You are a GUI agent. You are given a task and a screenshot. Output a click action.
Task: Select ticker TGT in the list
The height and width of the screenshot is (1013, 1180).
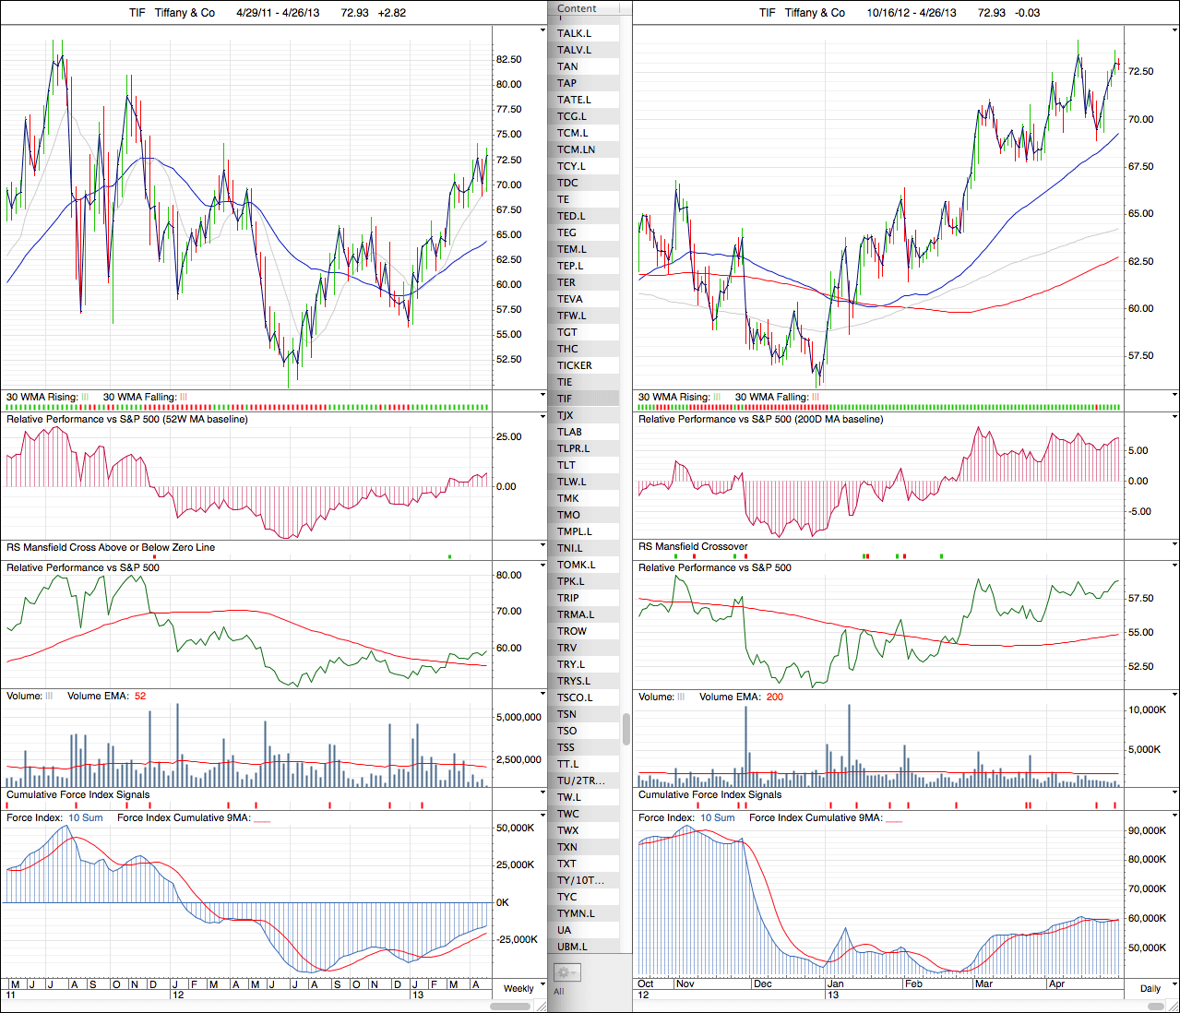[567, 332]
